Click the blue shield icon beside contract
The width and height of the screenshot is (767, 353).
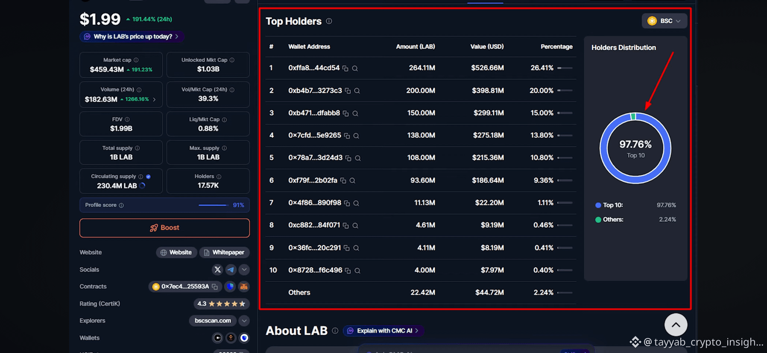[230, 286]
